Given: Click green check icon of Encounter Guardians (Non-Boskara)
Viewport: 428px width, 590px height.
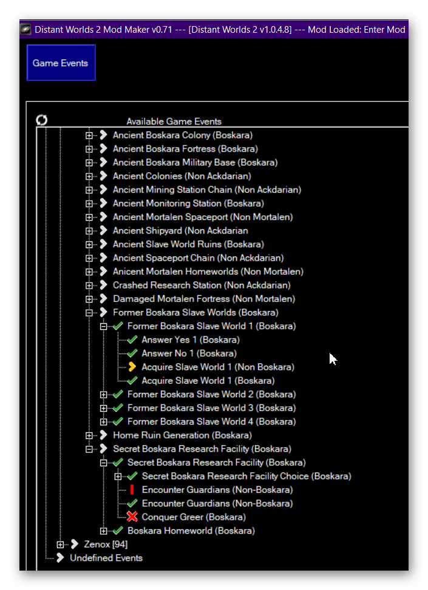Looking at the screenshot, I should click(x=132, y=503).
